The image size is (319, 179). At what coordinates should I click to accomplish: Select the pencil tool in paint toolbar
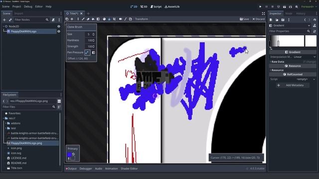[78, 19]
